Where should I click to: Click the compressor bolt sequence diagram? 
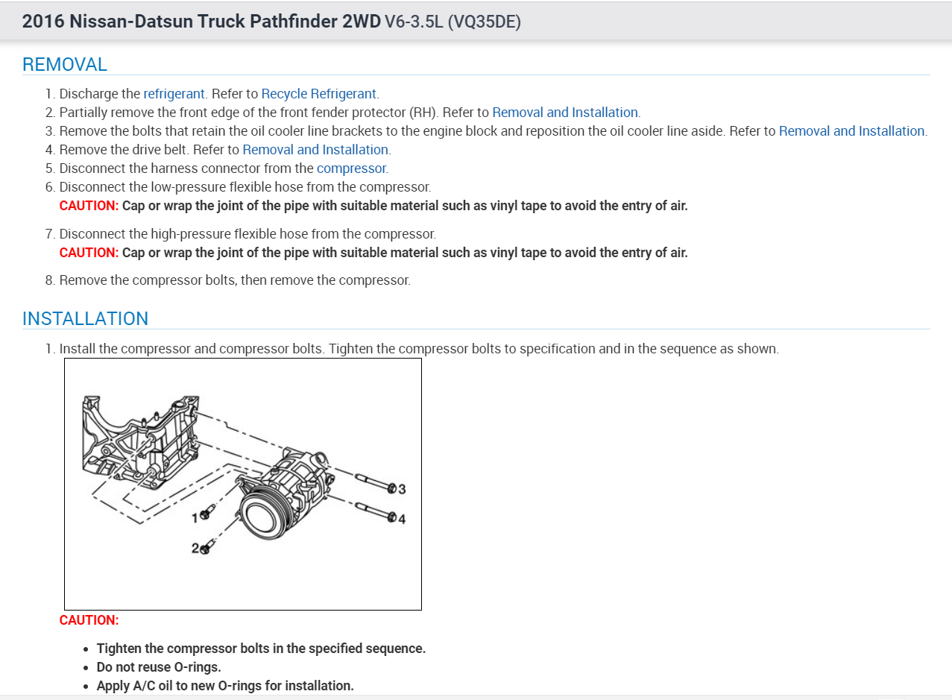[243, 484]
